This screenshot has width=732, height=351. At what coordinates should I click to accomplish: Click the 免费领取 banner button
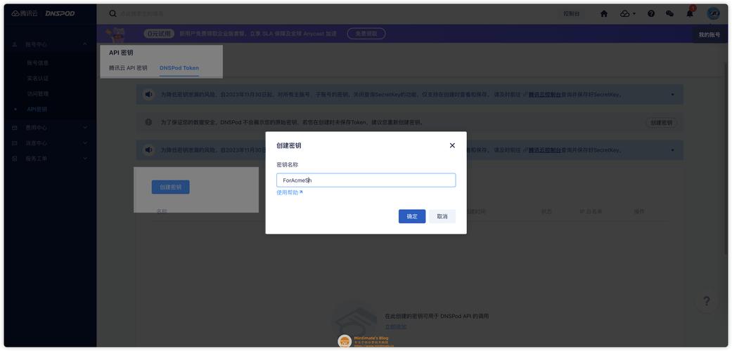(x=366, y=34)
